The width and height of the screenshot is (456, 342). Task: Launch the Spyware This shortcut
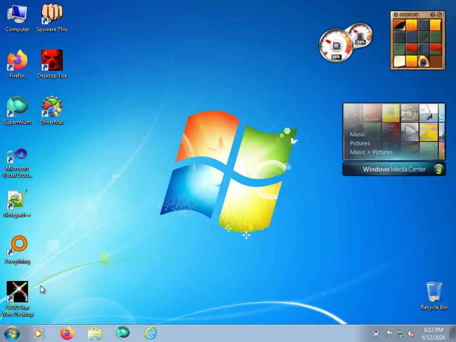coord(52,18)
